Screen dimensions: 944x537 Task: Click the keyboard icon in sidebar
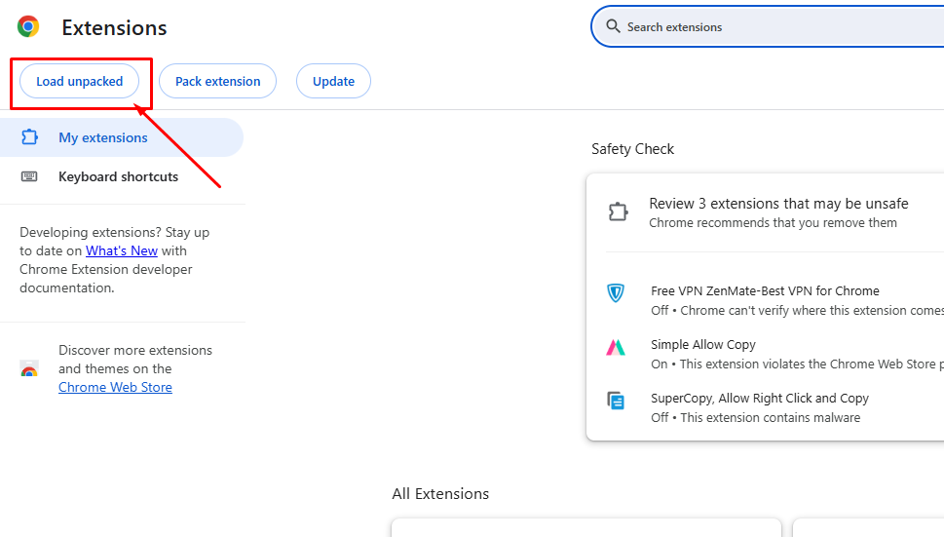29,176
